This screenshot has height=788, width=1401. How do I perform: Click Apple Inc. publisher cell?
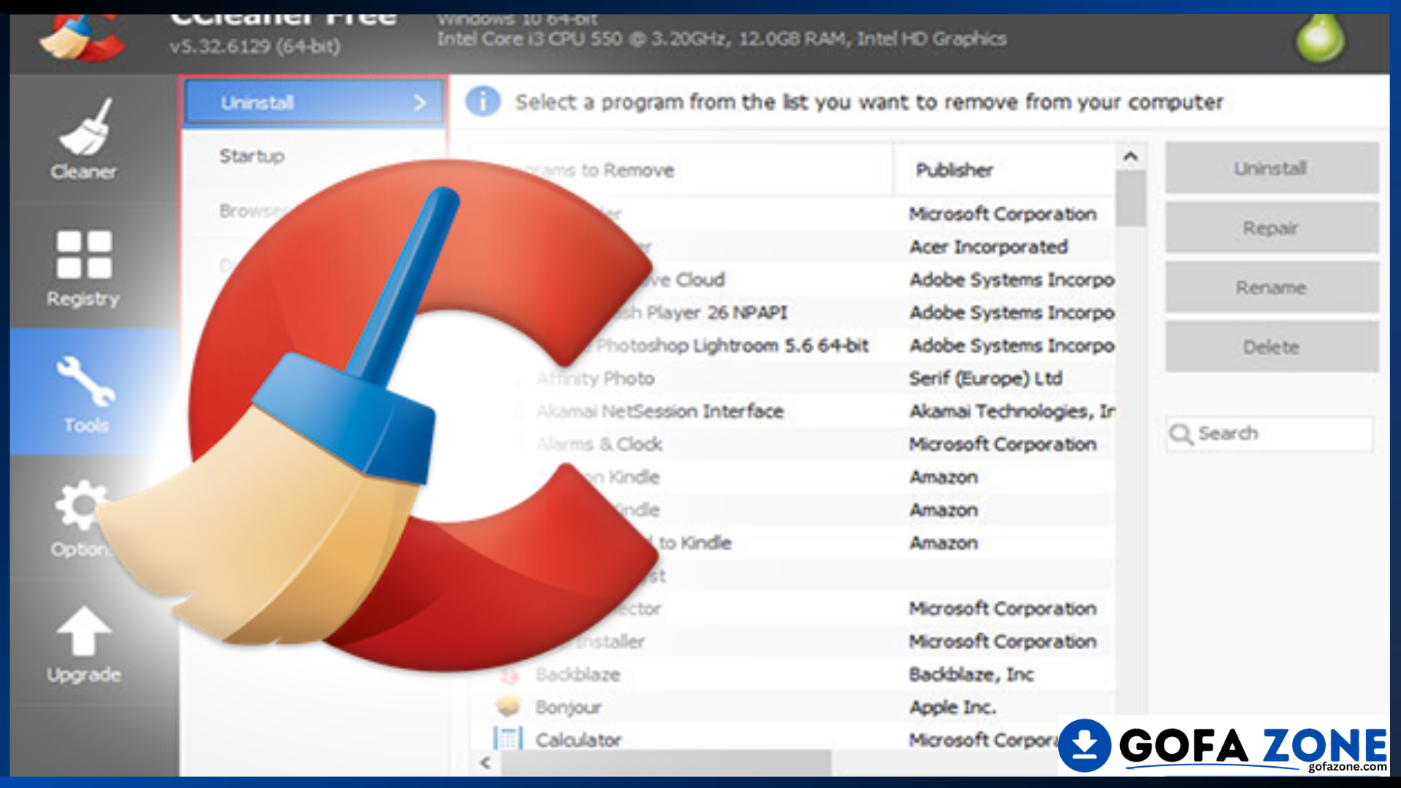click(x=953, y=707)
